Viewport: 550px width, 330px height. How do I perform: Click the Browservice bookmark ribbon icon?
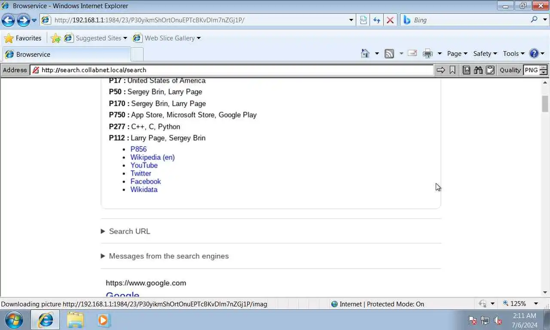(x=452, y=70)
